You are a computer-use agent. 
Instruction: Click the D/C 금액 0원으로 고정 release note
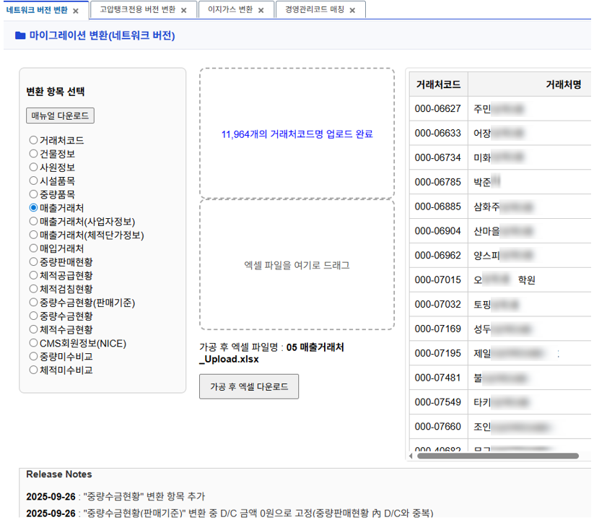pos(230,513)
